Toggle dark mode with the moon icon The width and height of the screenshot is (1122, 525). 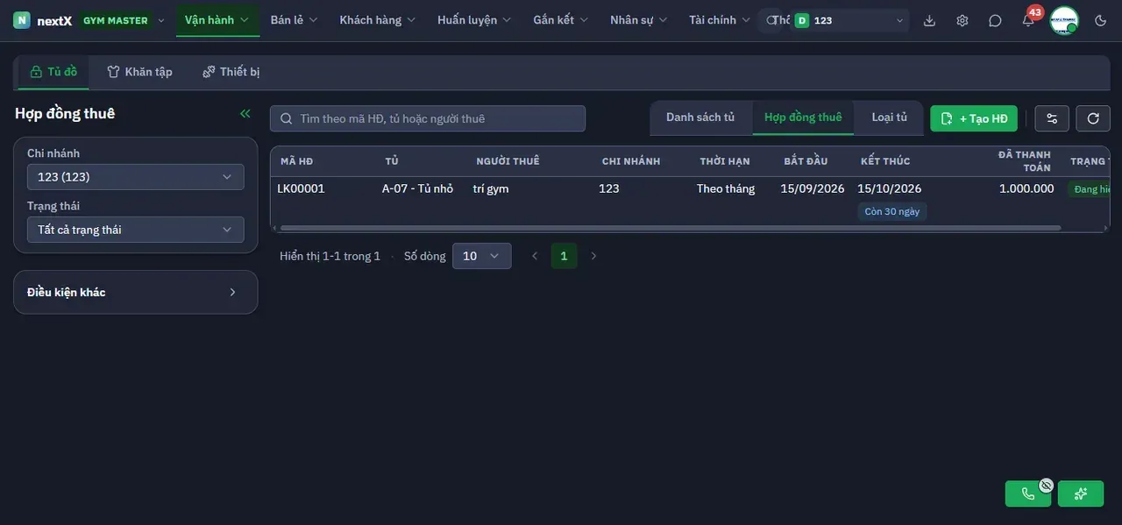(1101, 20)
